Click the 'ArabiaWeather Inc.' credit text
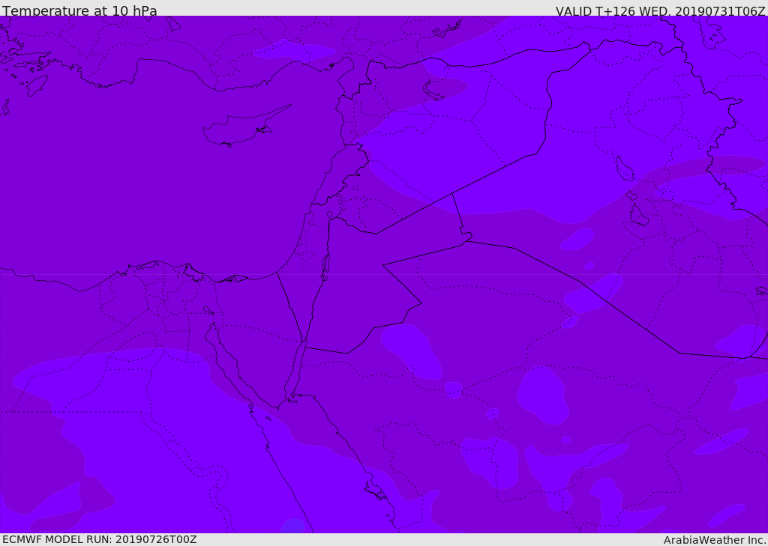 click(x=715, y=540)
